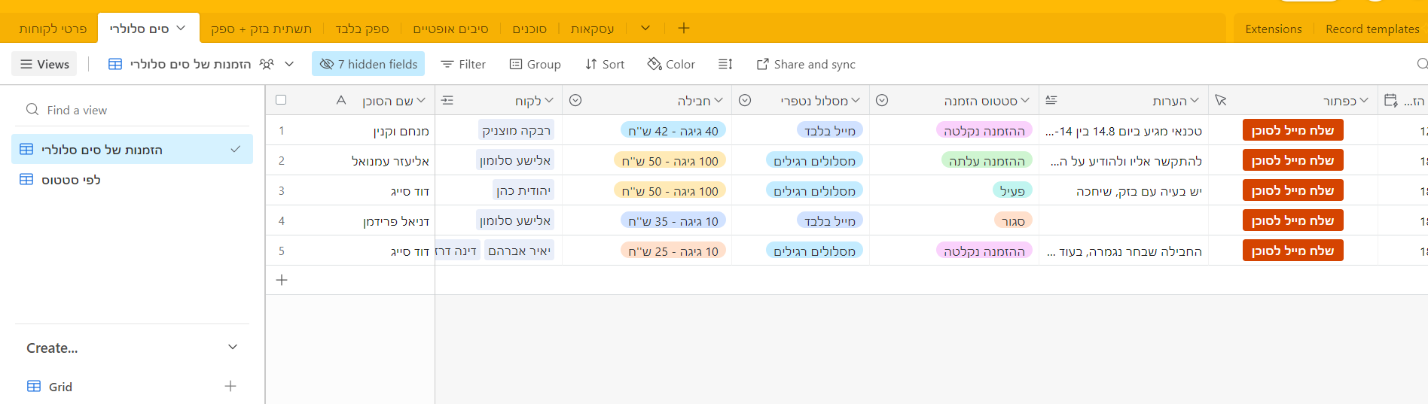Open Record templates
Screen dimensions: 1428x404
tap(1372, 29)
